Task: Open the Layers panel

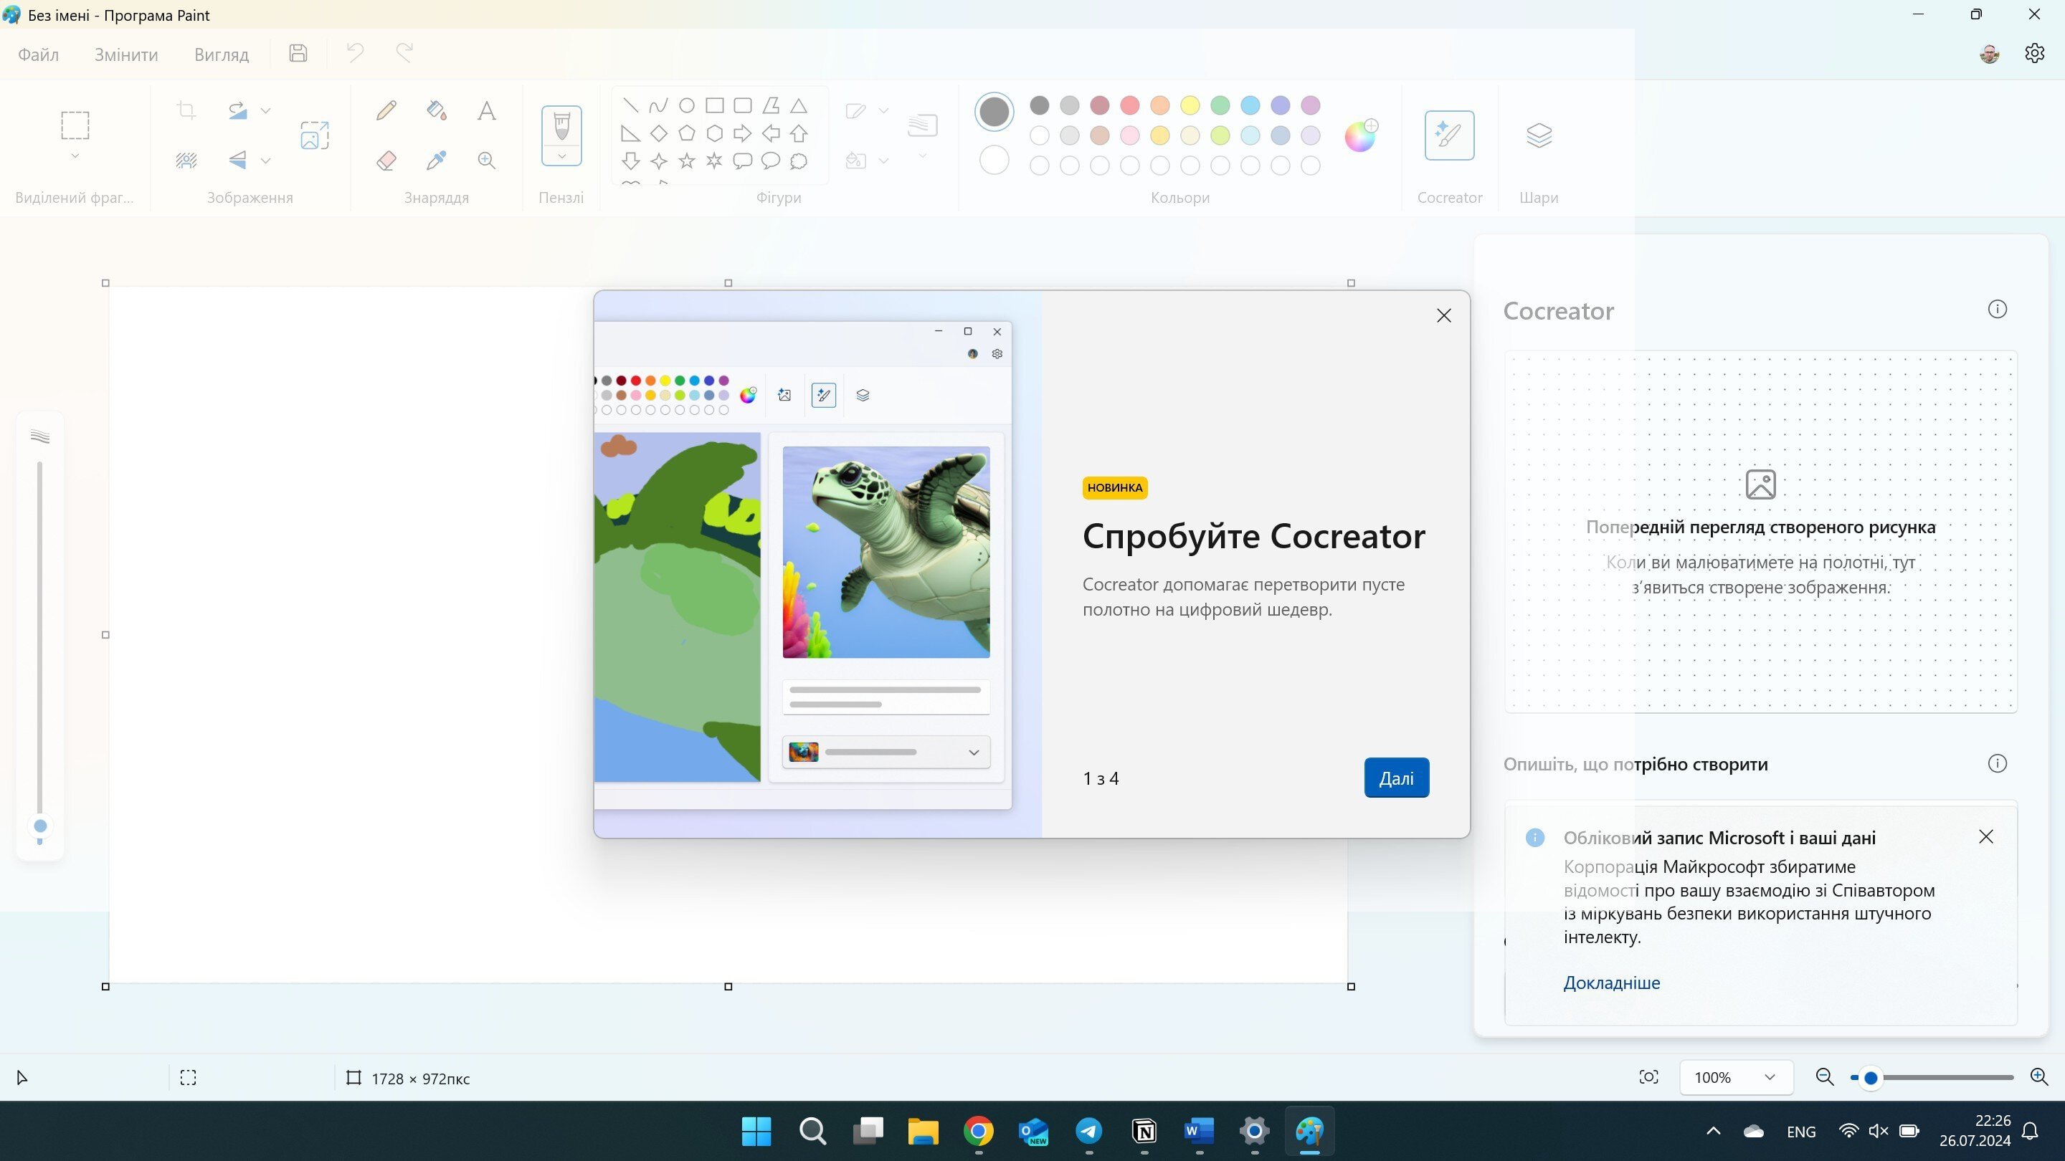Action: pos(1538,135)
